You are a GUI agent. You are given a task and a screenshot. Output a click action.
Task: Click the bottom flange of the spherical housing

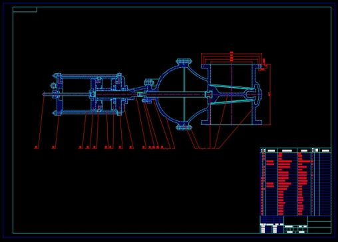pos(184,127)
